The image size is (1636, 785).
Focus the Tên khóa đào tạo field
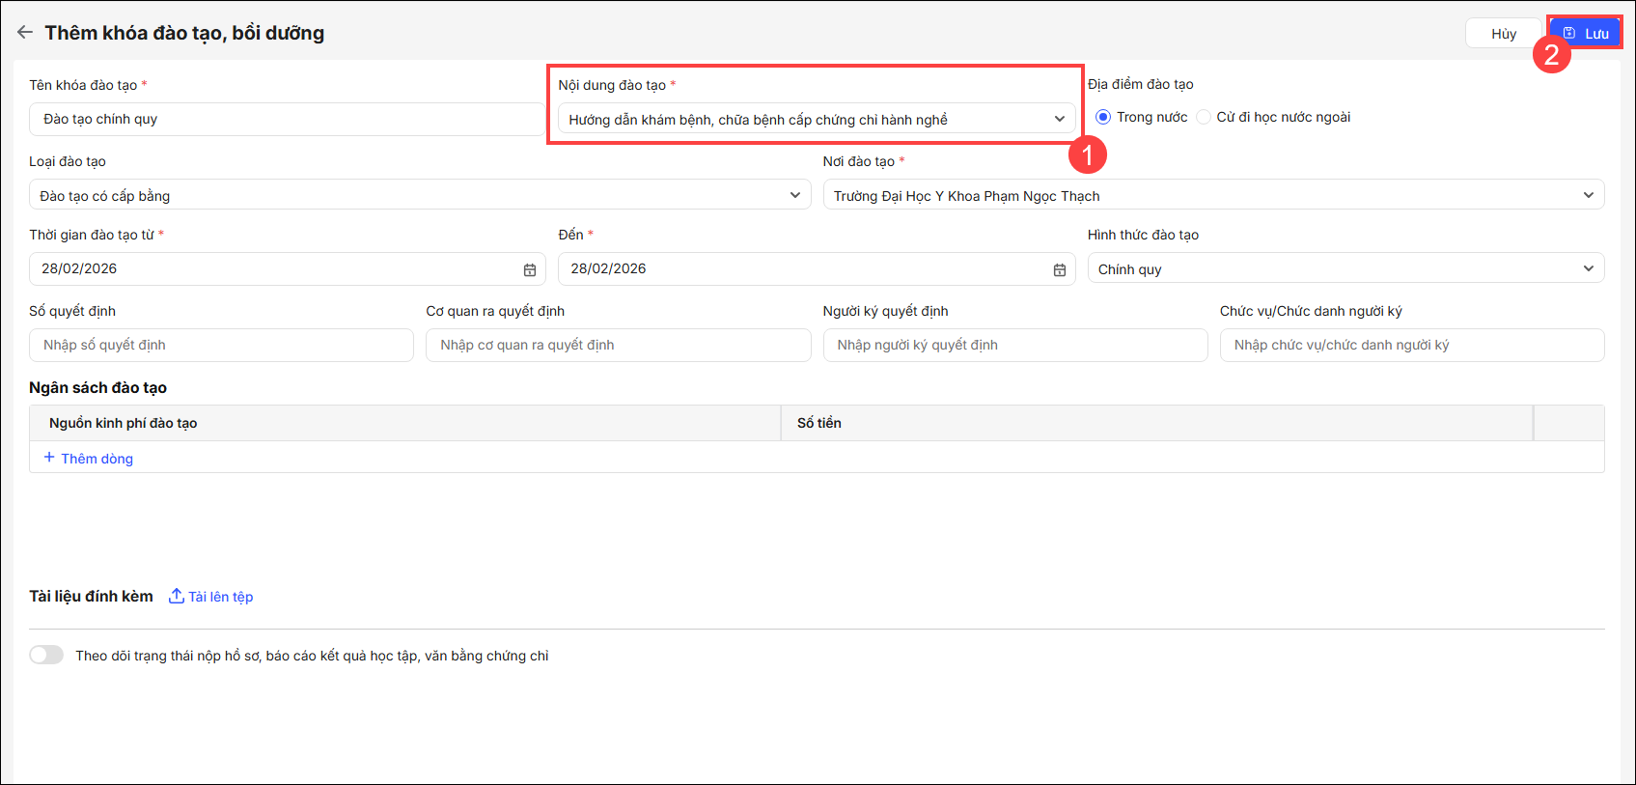click(x=286, y=119)
